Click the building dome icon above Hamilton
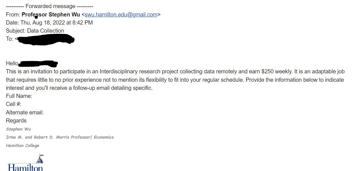The height and width of the screenshot is (171, 352). [x=40, y=158]
